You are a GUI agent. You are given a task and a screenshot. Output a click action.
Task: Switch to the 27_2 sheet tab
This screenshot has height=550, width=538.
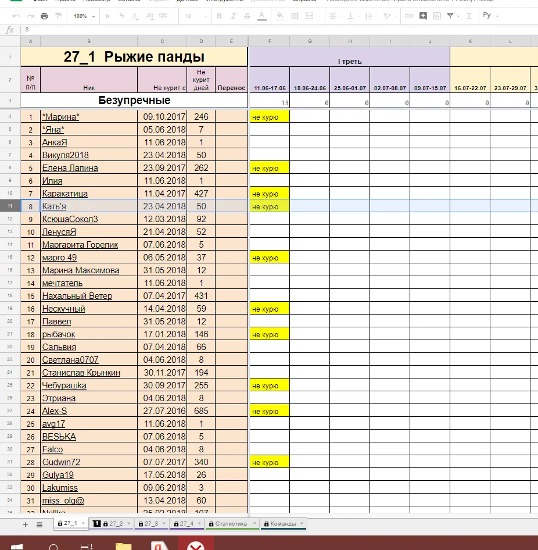pos(111,524)
